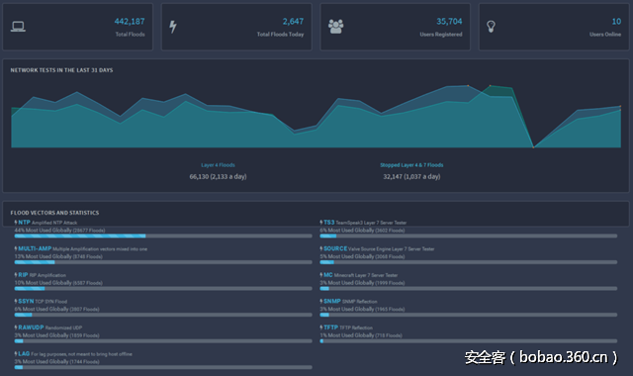Click the SNMP usage progress bar

pyautogui.click(x=468, y=315)
